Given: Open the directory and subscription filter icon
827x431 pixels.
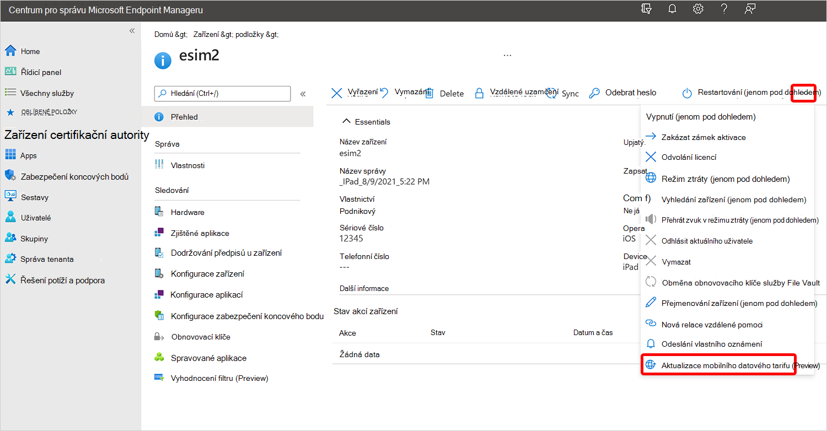Looking at the screenshot, I should pyautogui.click(x=647, y=9).
